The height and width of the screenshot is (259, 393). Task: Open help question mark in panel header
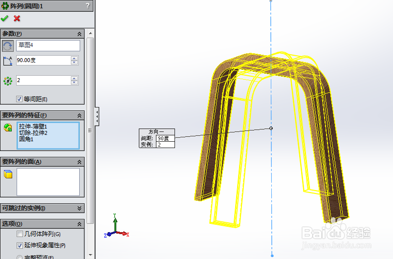[x=87, y=5]
